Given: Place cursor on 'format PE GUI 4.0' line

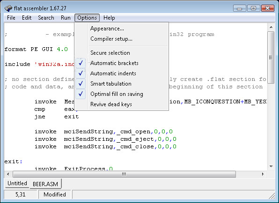Looking at the screenshot, I should 36,49.
